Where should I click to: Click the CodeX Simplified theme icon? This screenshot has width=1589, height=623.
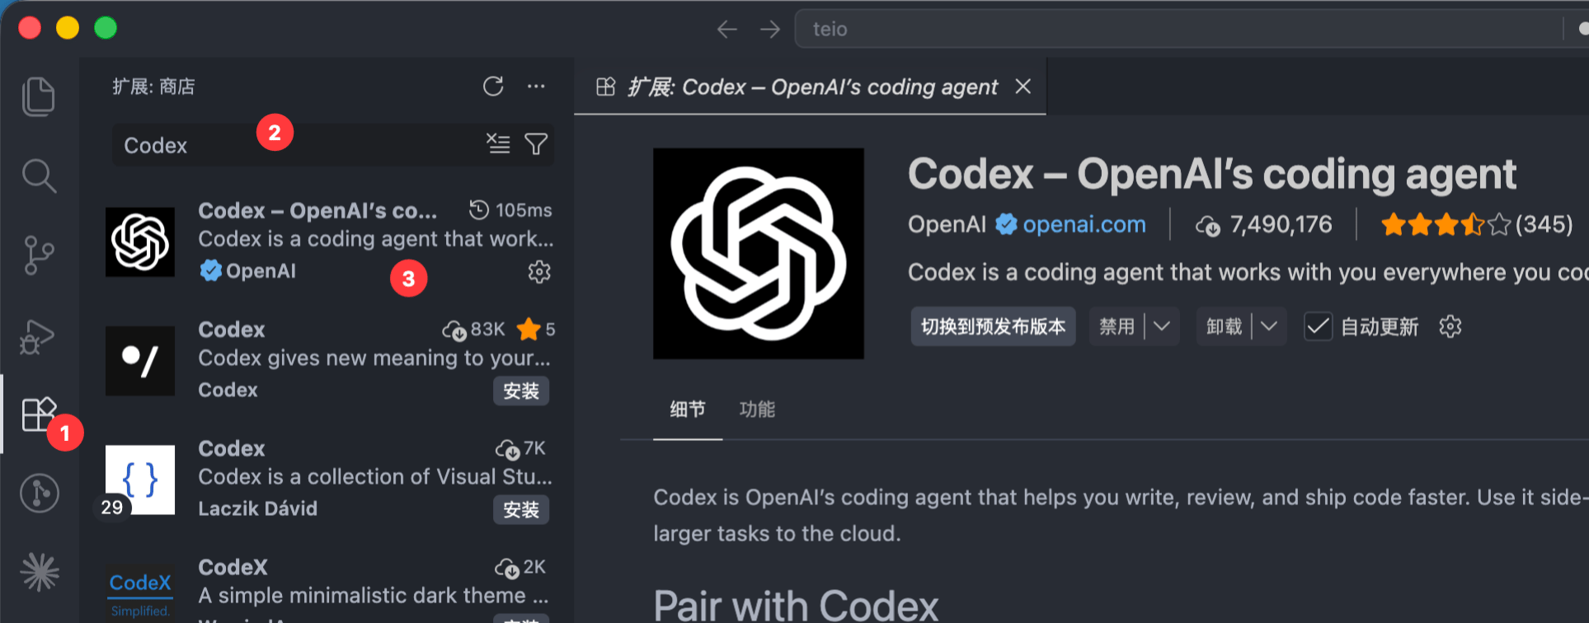140,593
